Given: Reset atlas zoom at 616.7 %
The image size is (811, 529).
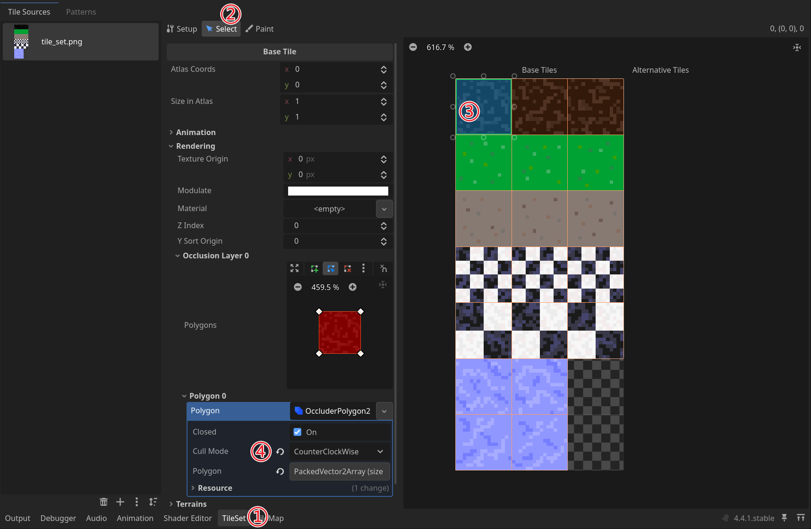Looking at the screenshot, I should (x=440, y=47).
